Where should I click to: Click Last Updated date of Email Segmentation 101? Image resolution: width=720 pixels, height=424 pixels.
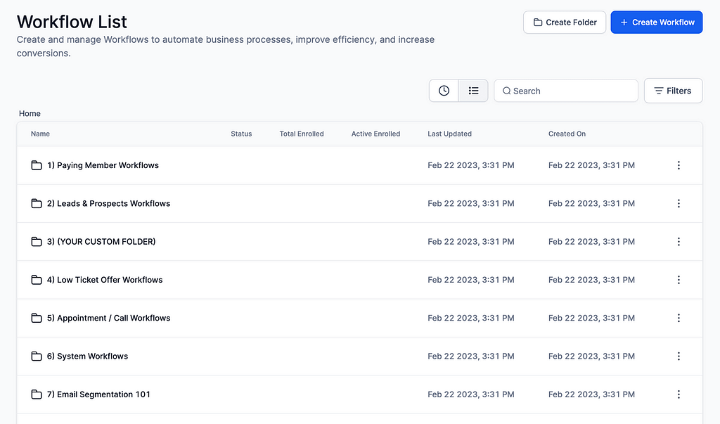(x=470, y=394)
